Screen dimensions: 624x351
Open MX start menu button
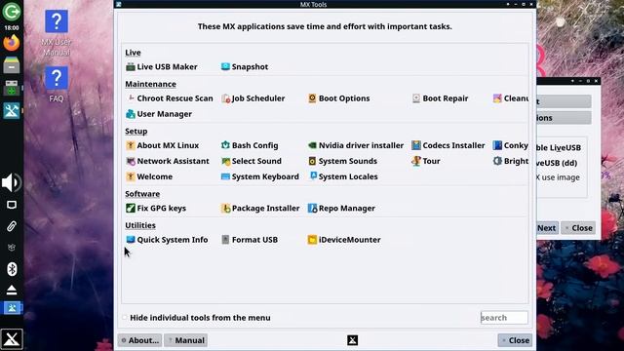(x=12, y=339)
